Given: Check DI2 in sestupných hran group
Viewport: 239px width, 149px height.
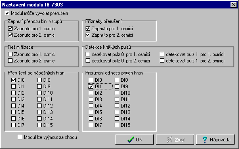Looking at the screenshot, I should point(91,93).
